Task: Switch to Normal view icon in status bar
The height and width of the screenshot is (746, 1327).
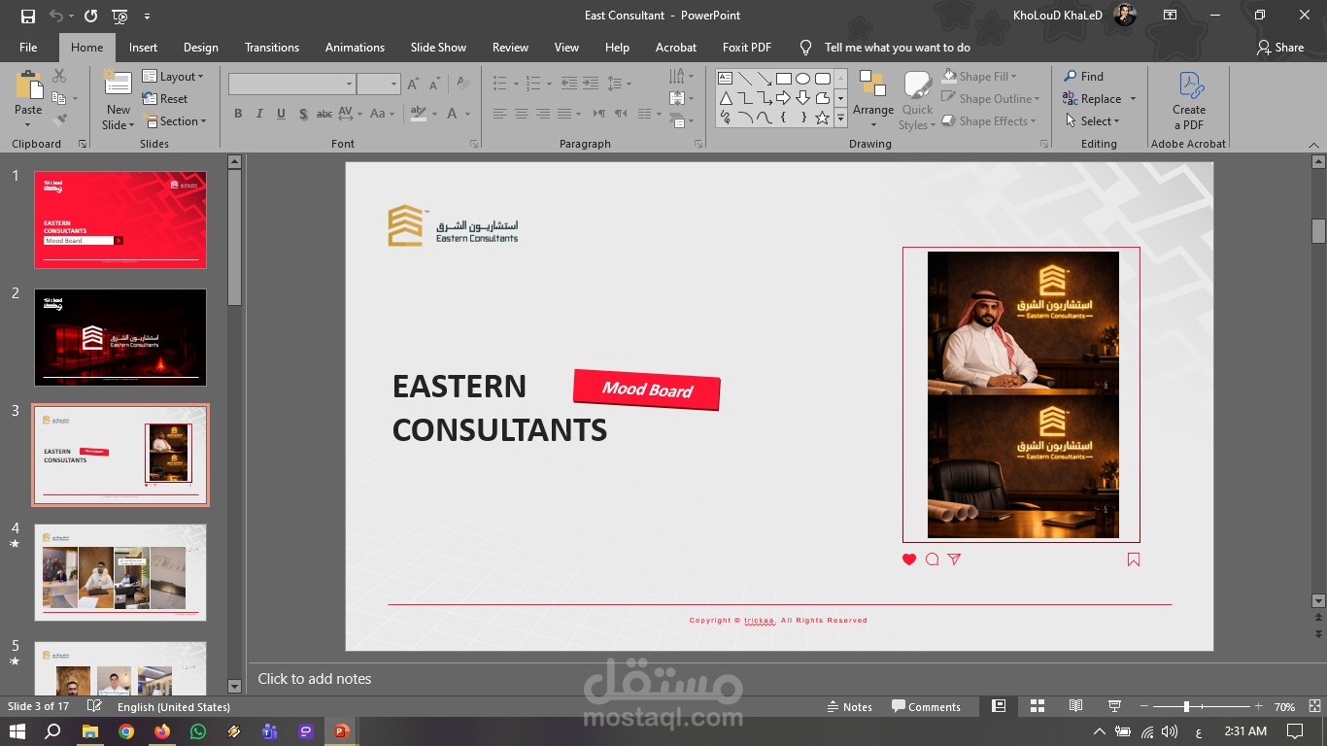Action: tap(999, 706)
